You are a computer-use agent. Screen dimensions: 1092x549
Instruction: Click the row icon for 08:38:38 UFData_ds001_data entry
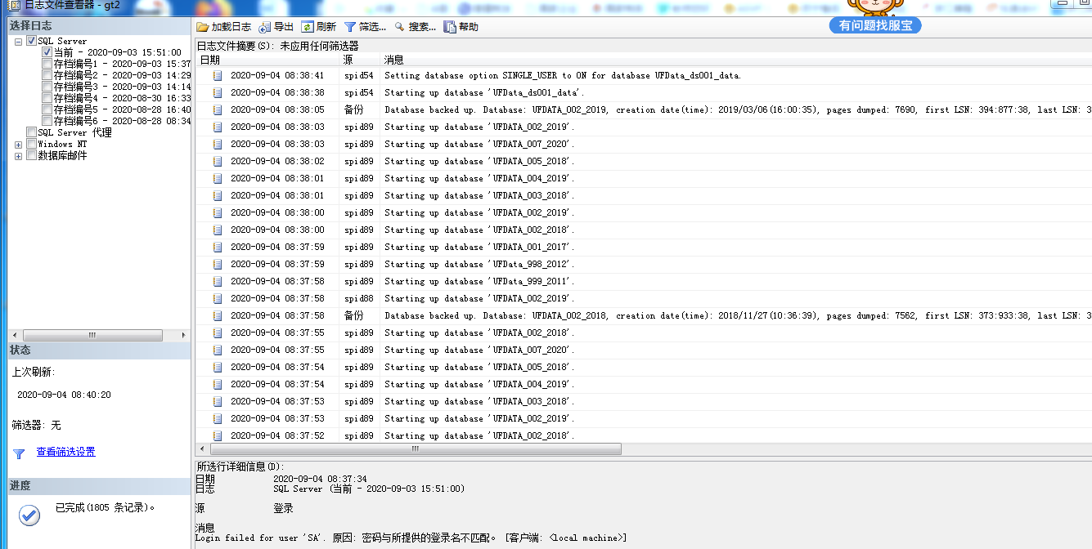218,92
